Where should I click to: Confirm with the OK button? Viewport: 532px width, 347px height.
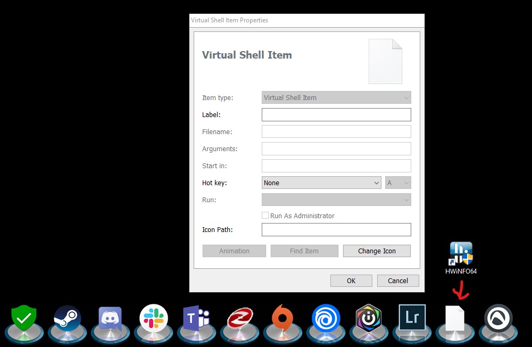[x=351, y=280]
